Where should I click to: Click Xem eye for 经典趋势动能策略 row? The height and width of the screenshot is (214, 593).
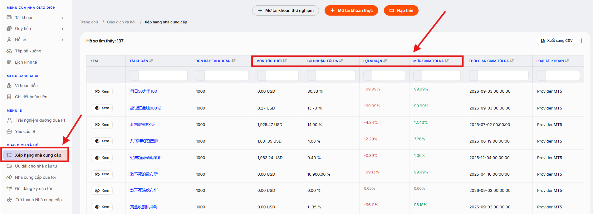pos(102,158)
